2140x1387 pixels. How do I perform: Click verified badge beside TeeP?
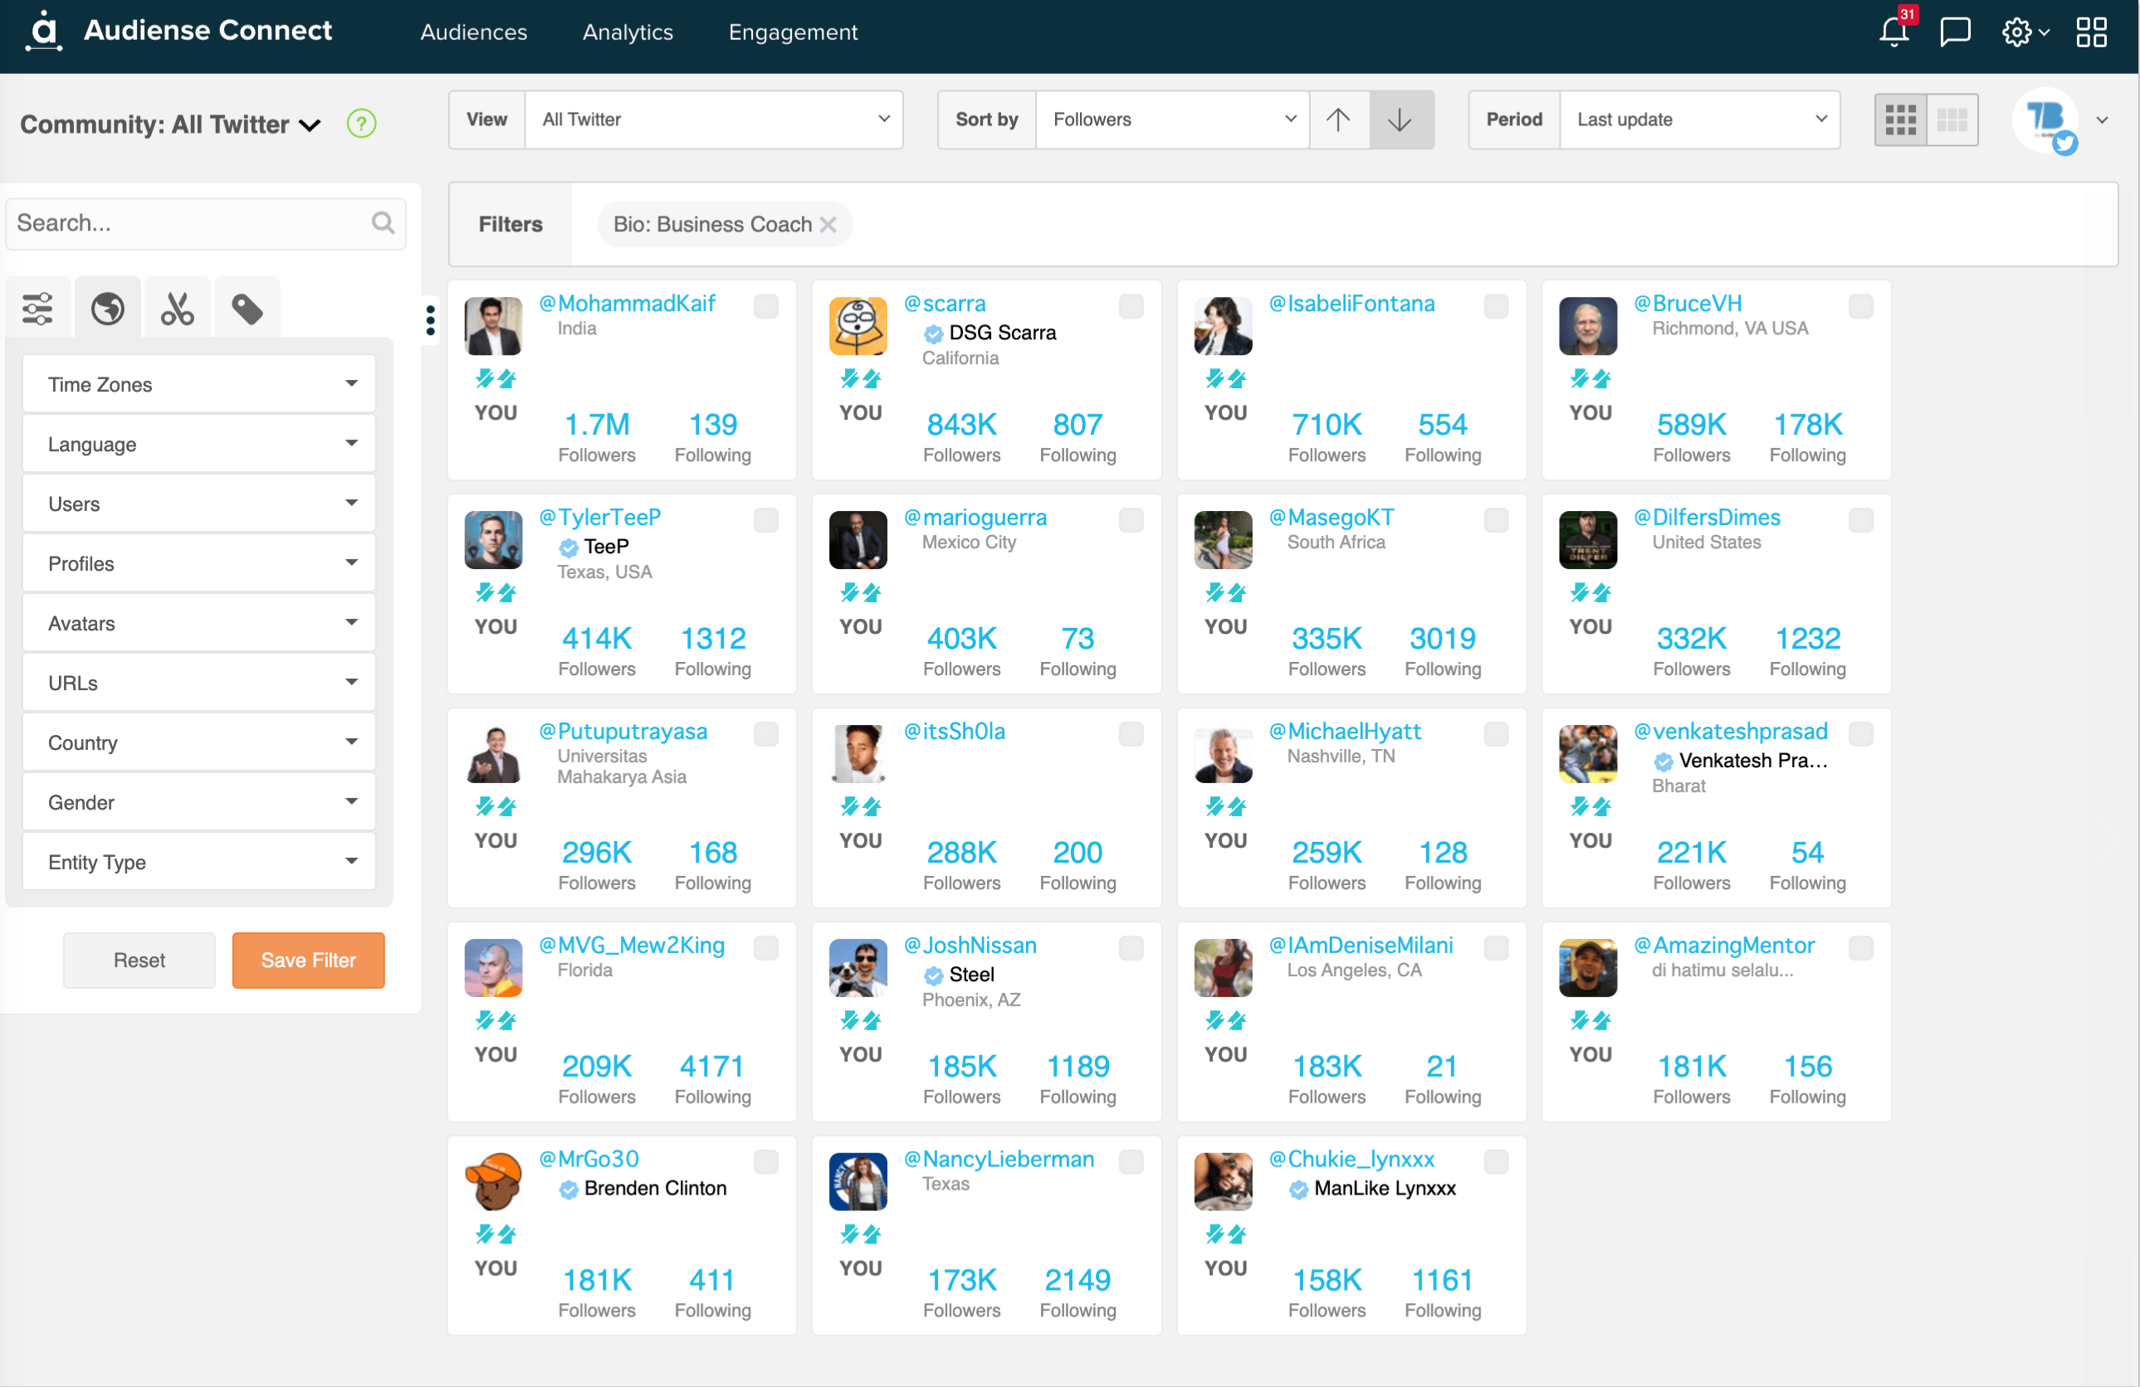pos(569,548)
